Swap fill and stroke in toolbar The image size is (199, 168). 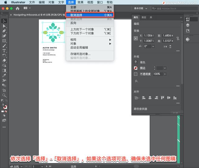click(x=6, y=101)
